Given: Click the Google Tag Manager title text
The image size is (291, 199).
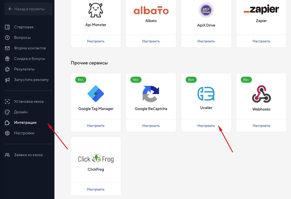Looking at the screenshot, I should (96, 109).
